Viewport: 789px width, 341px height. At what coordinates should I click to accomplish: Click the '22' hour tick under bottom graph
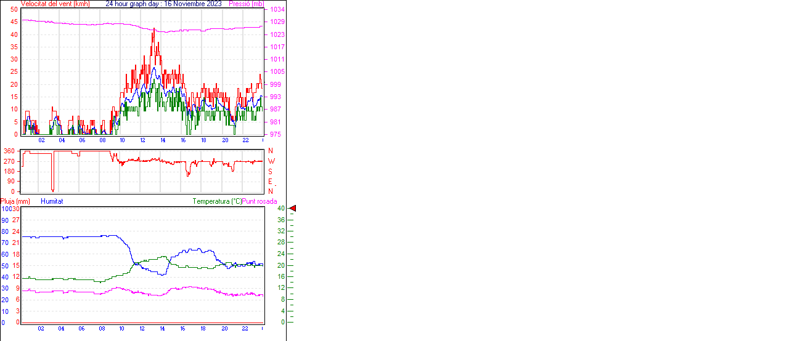click(x=245, y=329)
